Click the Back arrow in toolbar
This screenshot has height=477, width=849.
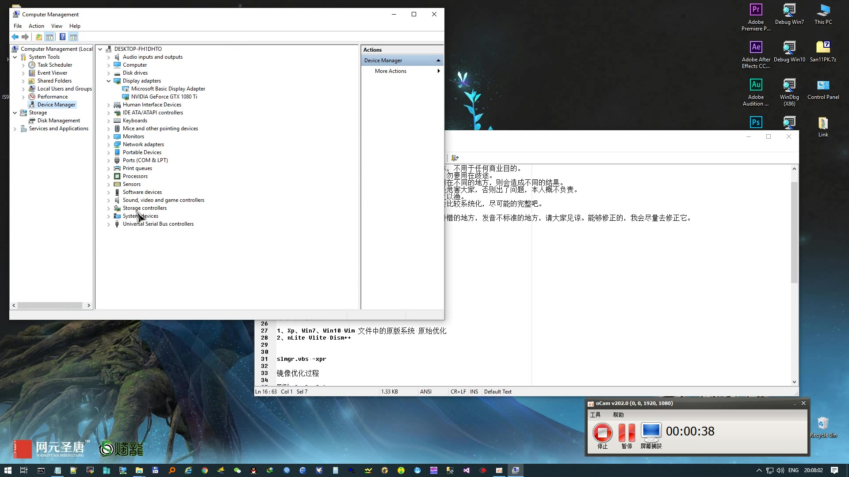point(15,37)
